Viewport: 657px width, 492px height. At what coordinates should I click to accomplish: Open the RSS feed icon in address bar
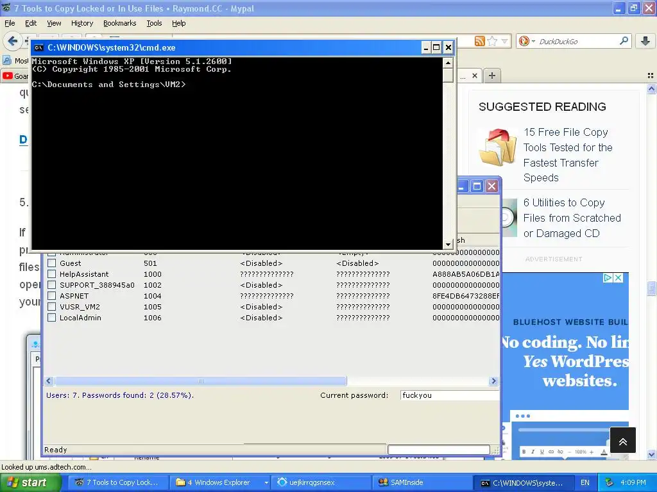coord(479,41)
